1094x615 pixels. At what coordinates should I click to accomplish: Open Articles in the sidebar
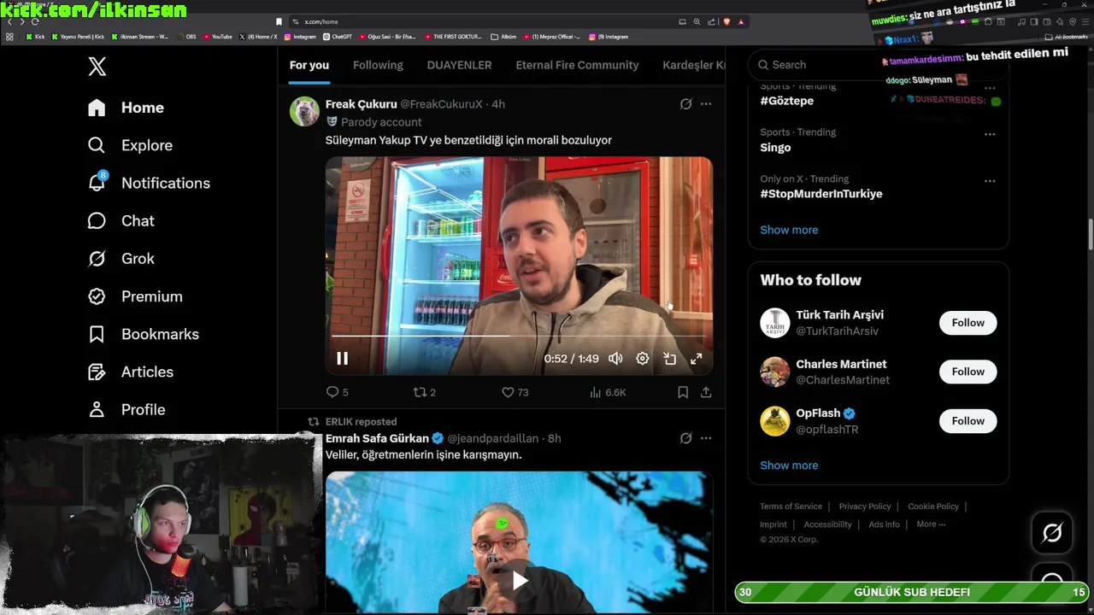[130, 372]
